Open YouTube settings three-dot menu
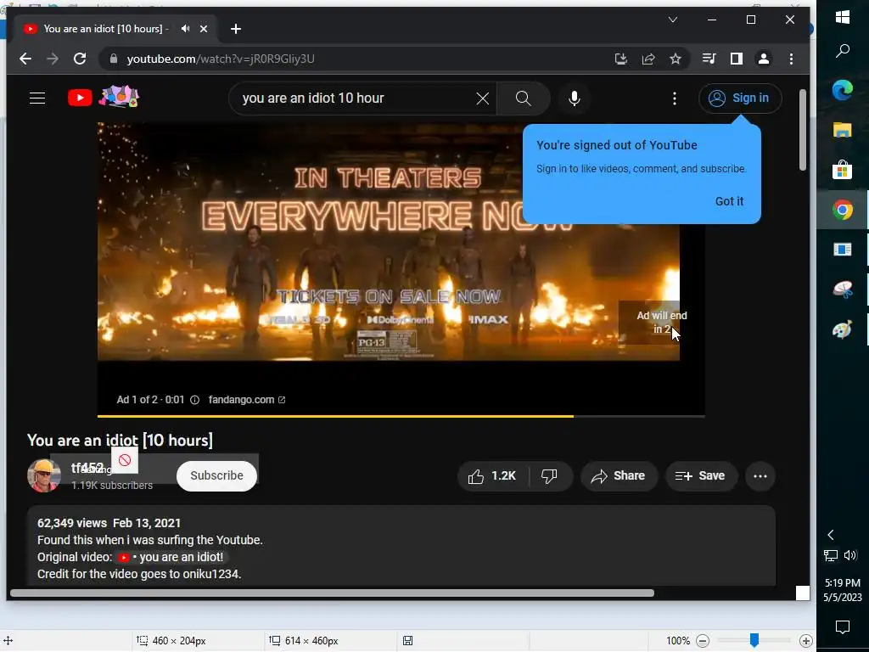 675,98
